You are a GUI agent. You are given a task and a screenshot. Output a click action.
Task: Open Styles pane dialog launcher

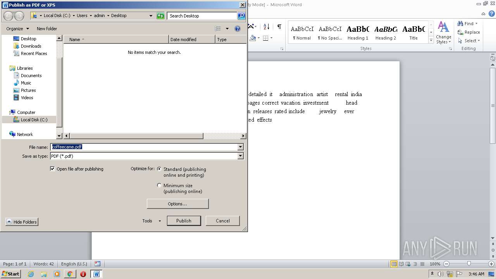point(451,49)
